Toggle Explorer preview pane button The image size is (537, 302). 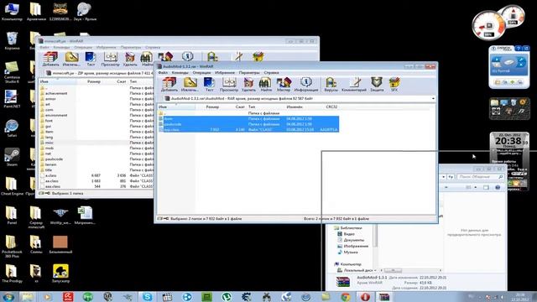[x=486, y=187]
